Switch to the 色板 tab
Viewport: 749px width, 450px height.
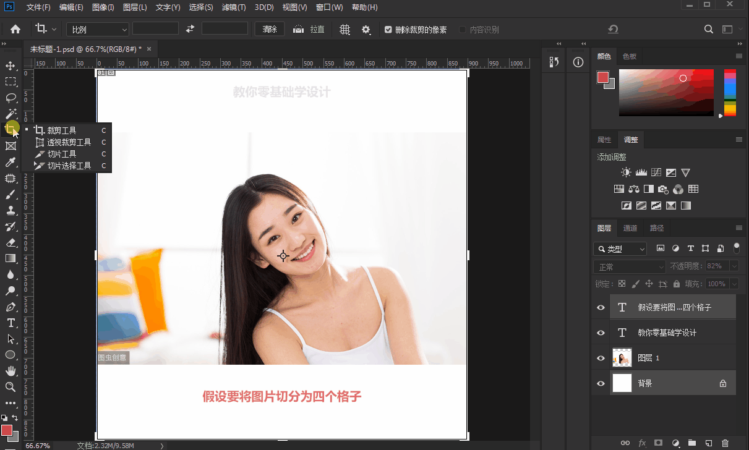click(x=630, y=56)
